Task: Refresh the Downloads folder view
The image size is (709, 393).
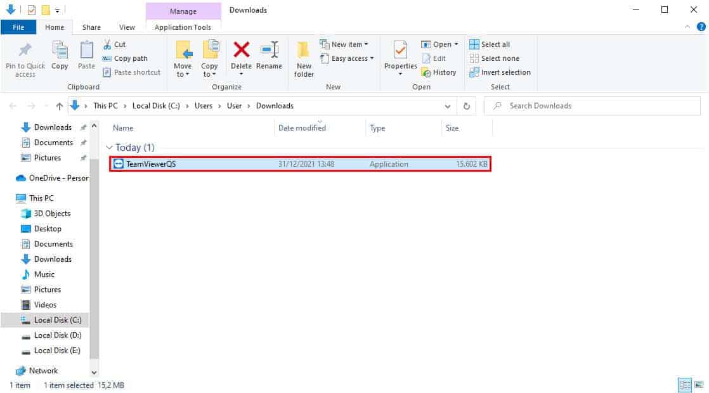Action: point(467,106)
